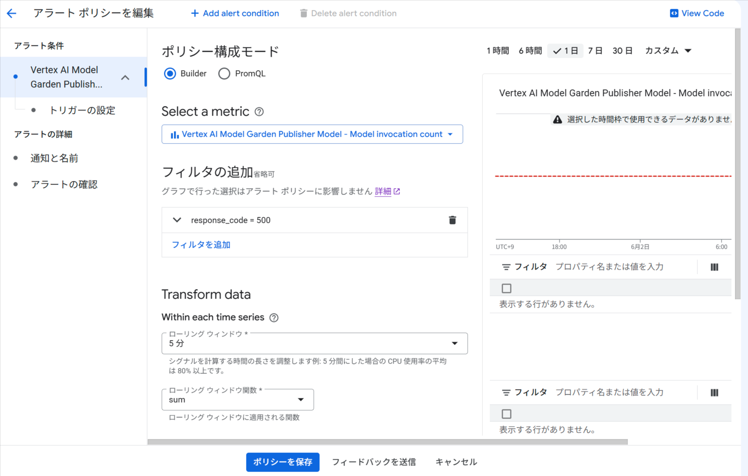Click Add alert condition
Screen dimensions: 748x476
(235, 13)
